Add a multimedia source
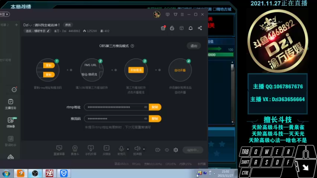 click(107, 150)
